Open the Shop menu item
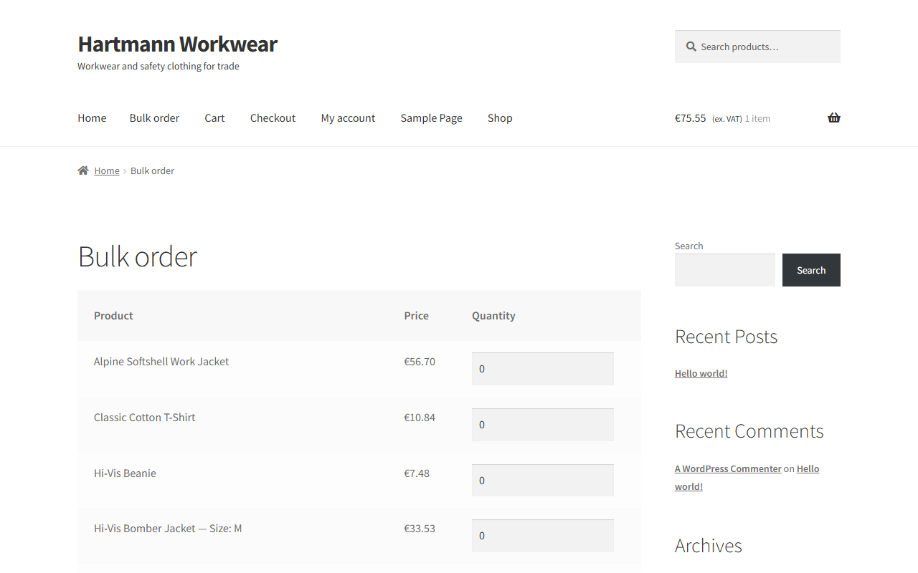The width and height of the screenshot is (918, 573). [x=500, y=118]
